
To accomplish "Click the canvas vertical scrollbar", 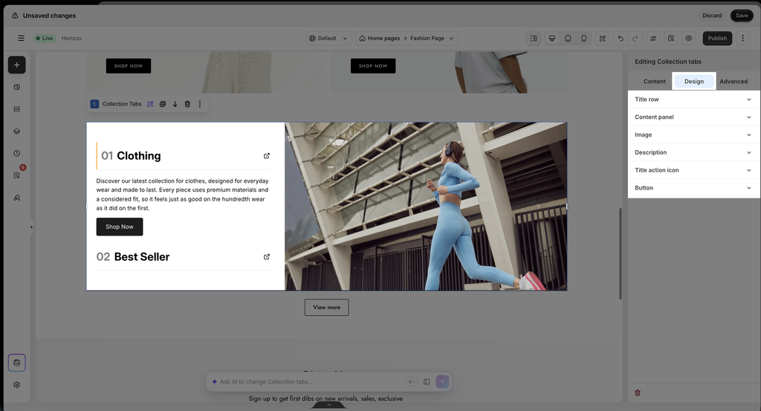I will [621, 253].
